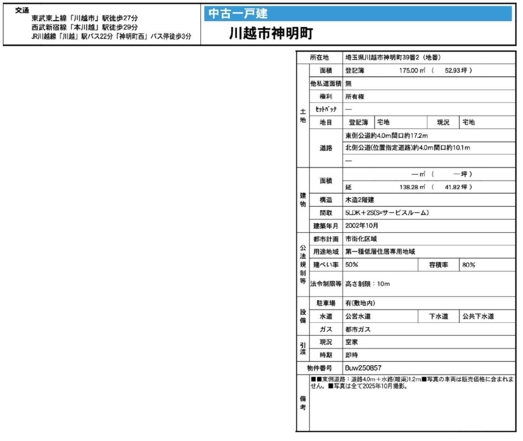
Task: Click the total floor area 138.28㎡
Action: [x=412, y=187]
